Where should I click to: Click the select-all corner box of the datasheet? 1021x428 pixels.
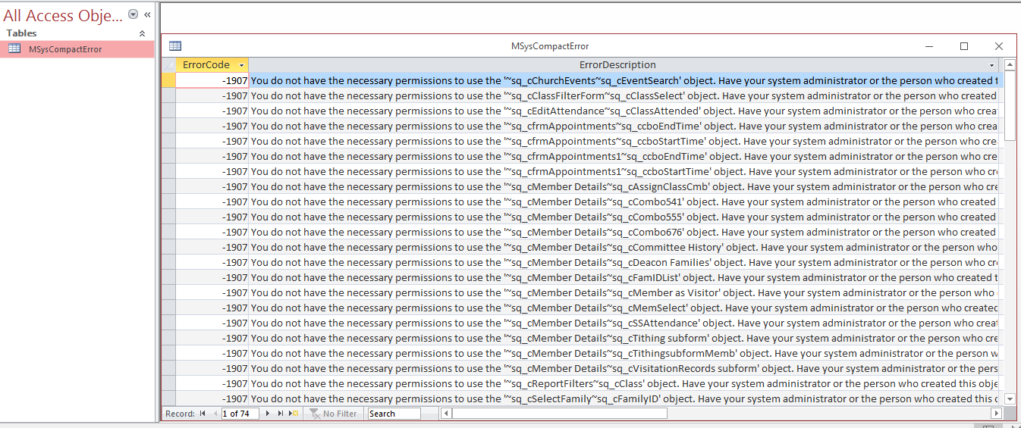168,65
